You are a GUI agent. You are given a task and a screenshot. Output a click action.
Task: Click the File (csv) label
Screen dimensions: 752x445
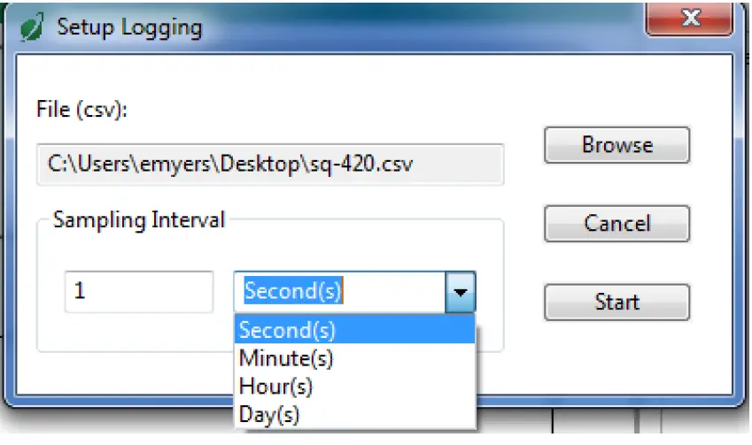pyautogui.click(x=82, y=110)
